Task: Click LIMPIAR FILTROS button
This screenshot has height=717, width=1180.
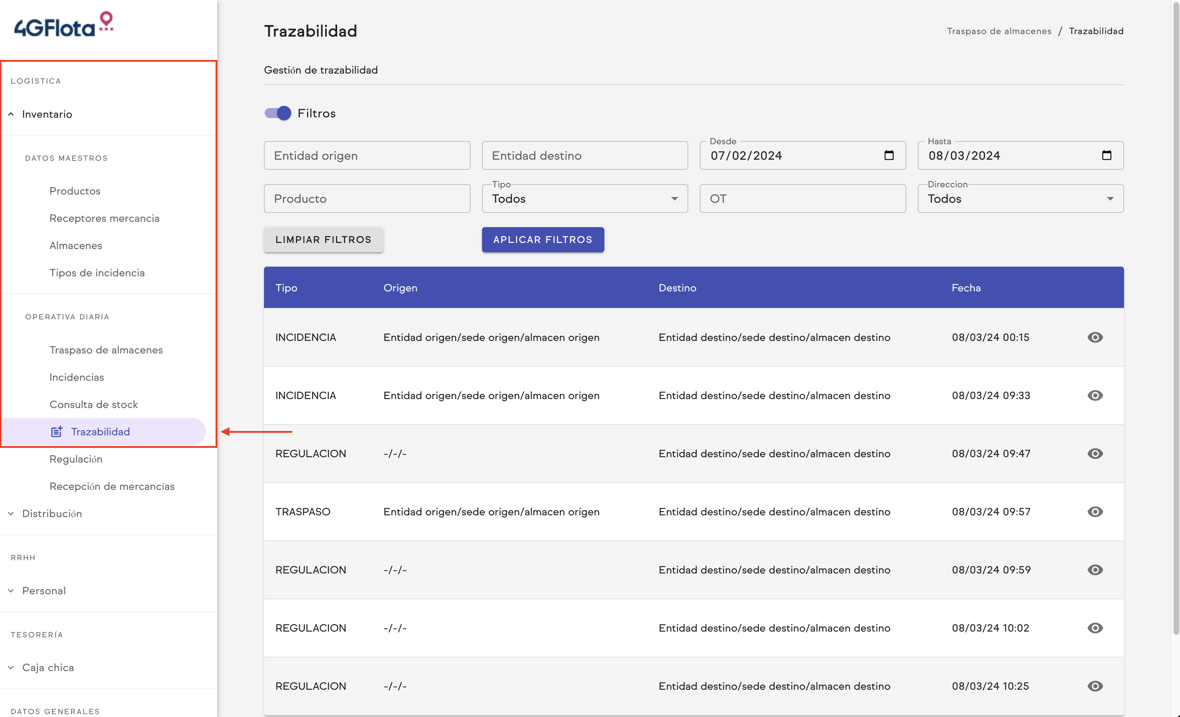Action: pyautogui.click(x=323, y=240)
